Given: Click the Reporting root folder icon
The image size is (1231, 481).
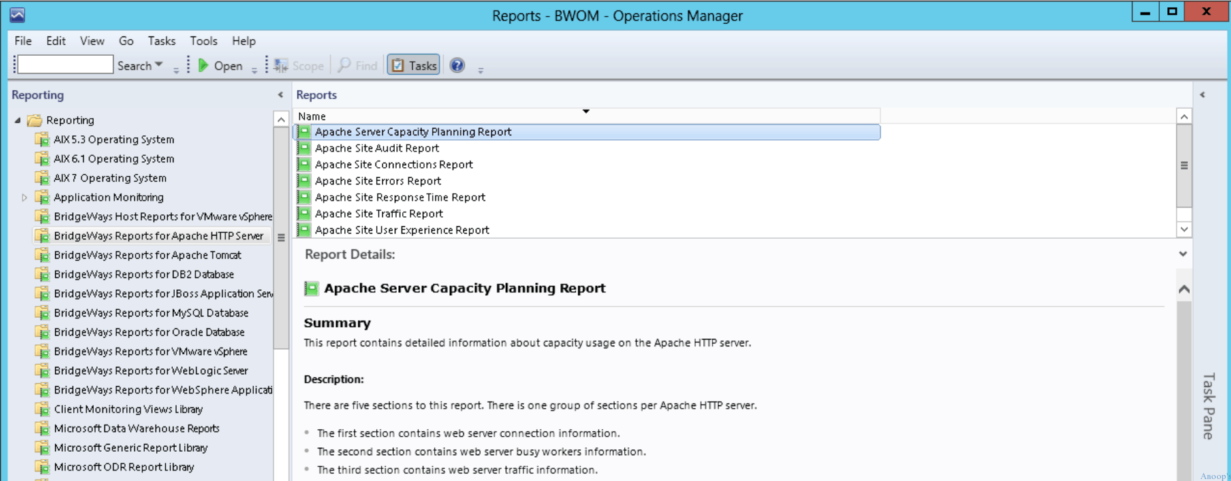Looking at the screenshot, I should [35, 120].
